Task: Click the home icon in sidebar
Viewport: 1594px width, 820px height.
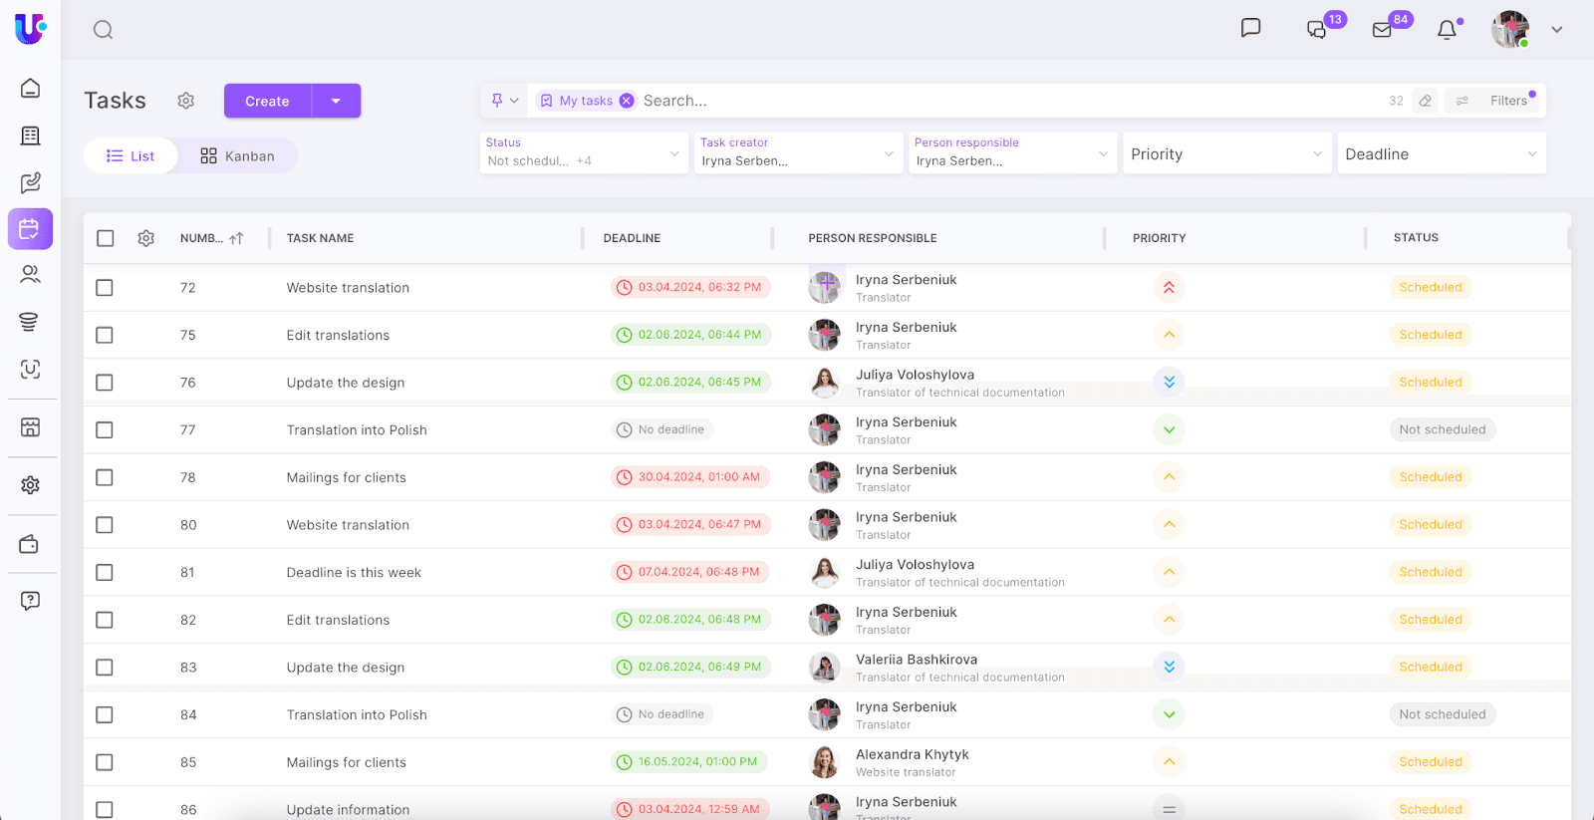Action: point(31,89)
